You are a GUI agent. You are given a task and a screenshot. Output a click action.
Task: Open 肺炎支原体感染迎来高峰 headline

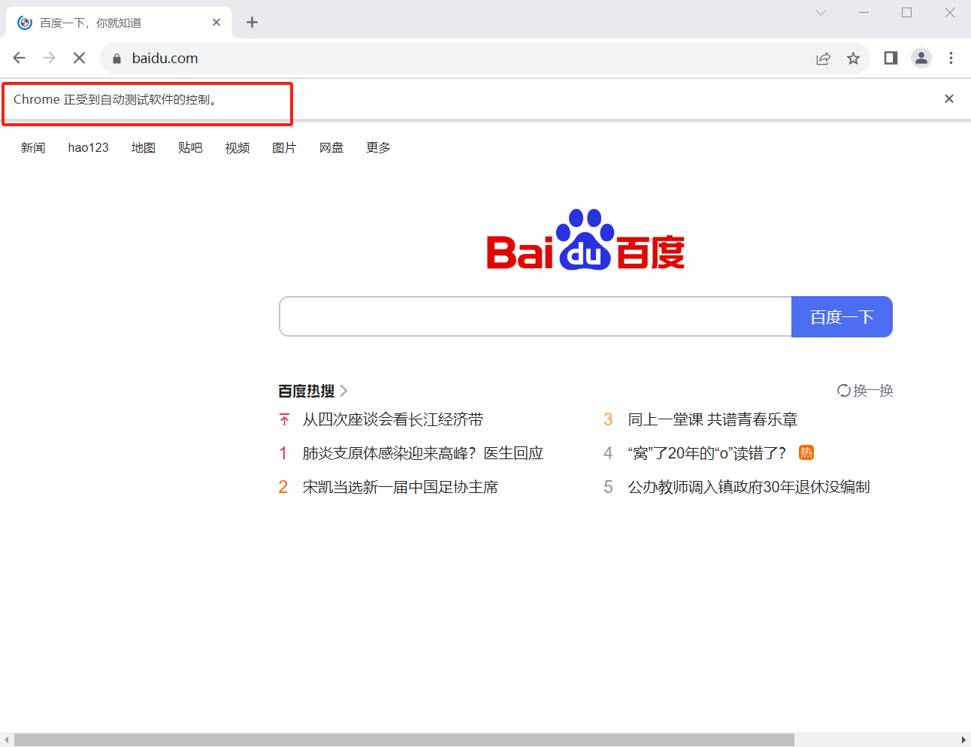[x=423, y=453]
